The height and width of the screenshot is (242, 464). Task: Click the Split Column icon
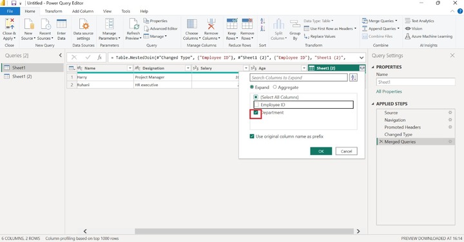pyautogui.click(x=278, y=24)
